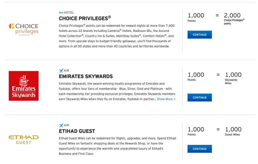This screenshot has width=258, height=164.
Task: Click the 2,000 Choice Privileges points value
Action: coord(232,15)
